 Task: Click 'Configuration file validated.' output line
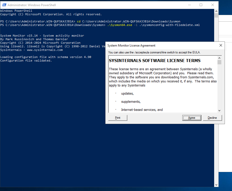[x=26, y=61]
